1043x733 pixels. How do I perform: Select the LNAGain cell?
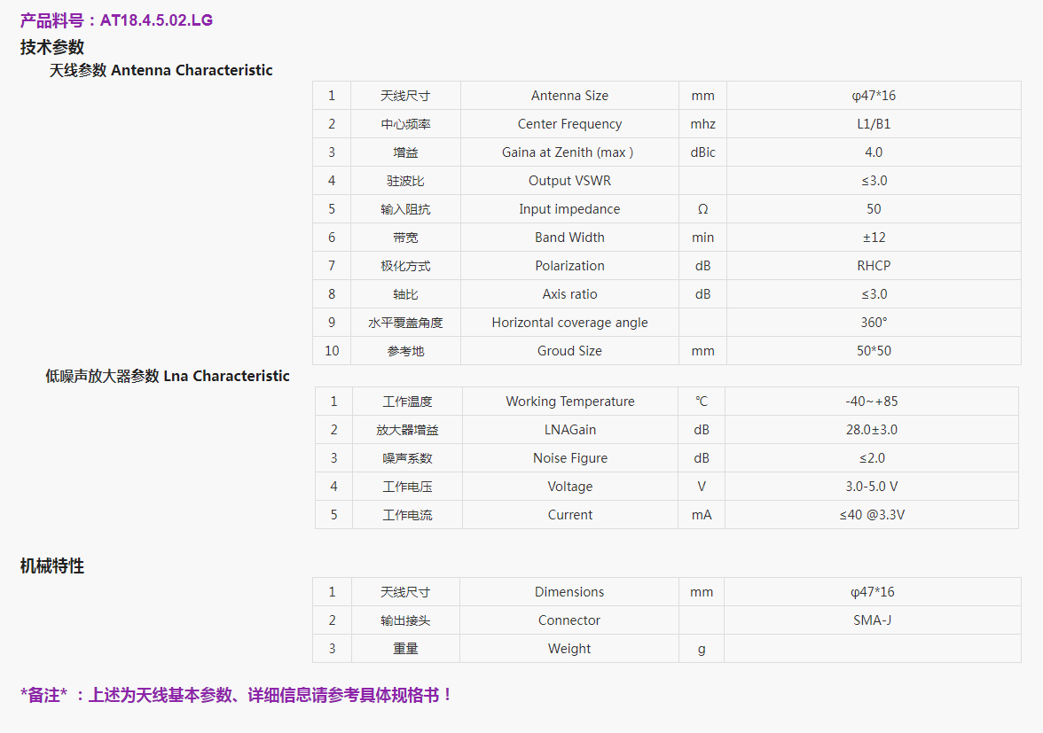click(x=570, y=430)
